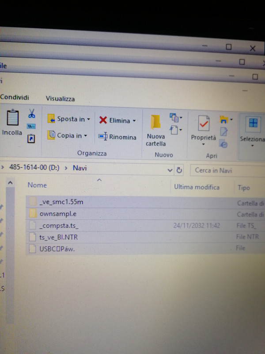Open Proprietà of the selected item
265x354 pixels.
click(x=204, y=128)
